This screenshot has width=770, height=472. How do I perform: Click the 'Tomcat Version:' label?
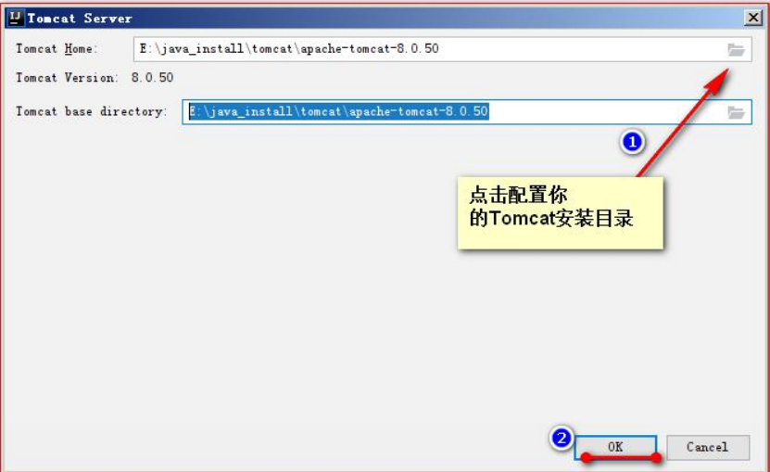pos(67,78)
